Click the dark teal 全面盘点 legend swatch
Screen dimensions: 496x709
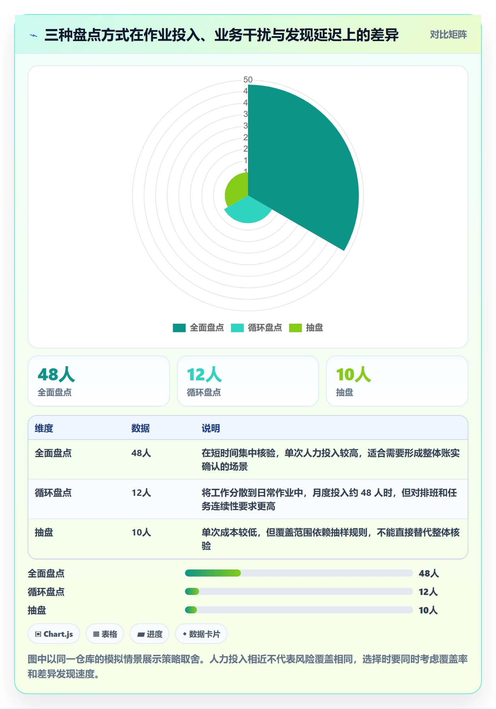tap(179, 328)
